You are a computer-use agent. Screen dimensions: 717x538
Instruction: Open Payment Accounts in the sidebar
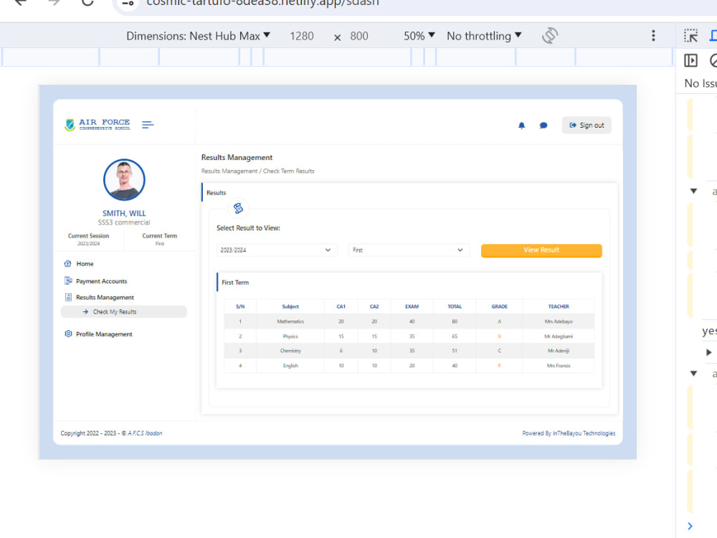pos(102,281)
